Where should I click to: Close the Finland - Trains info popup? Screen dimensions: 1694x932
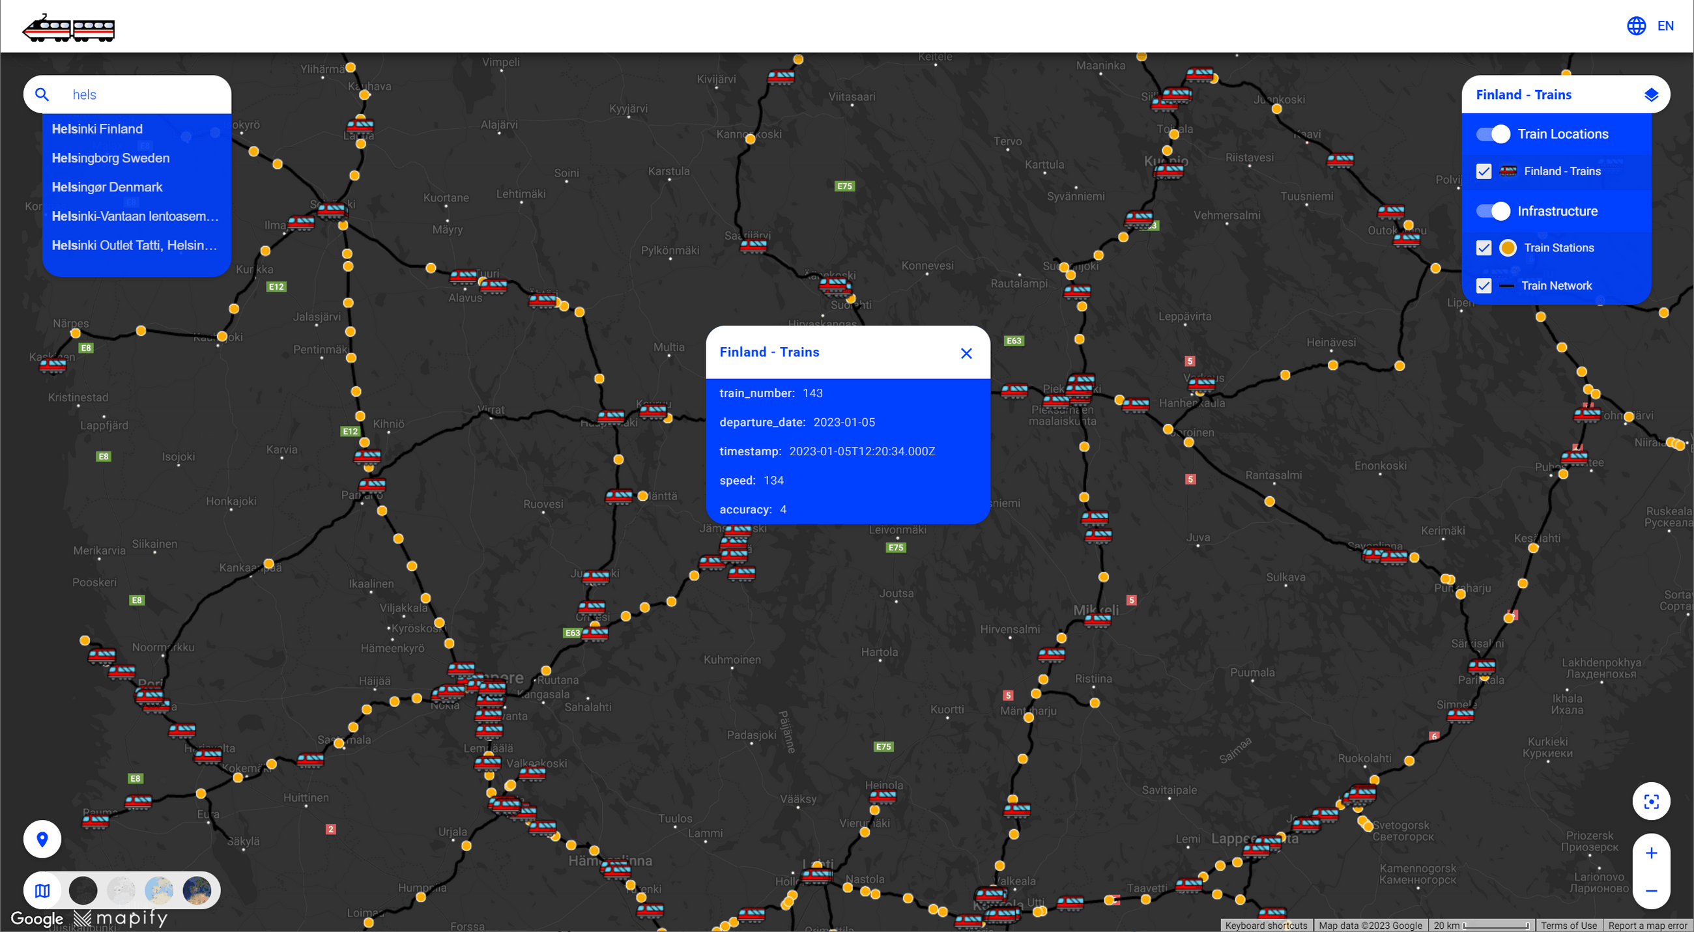pyautogui.click(x=966, y=353)
